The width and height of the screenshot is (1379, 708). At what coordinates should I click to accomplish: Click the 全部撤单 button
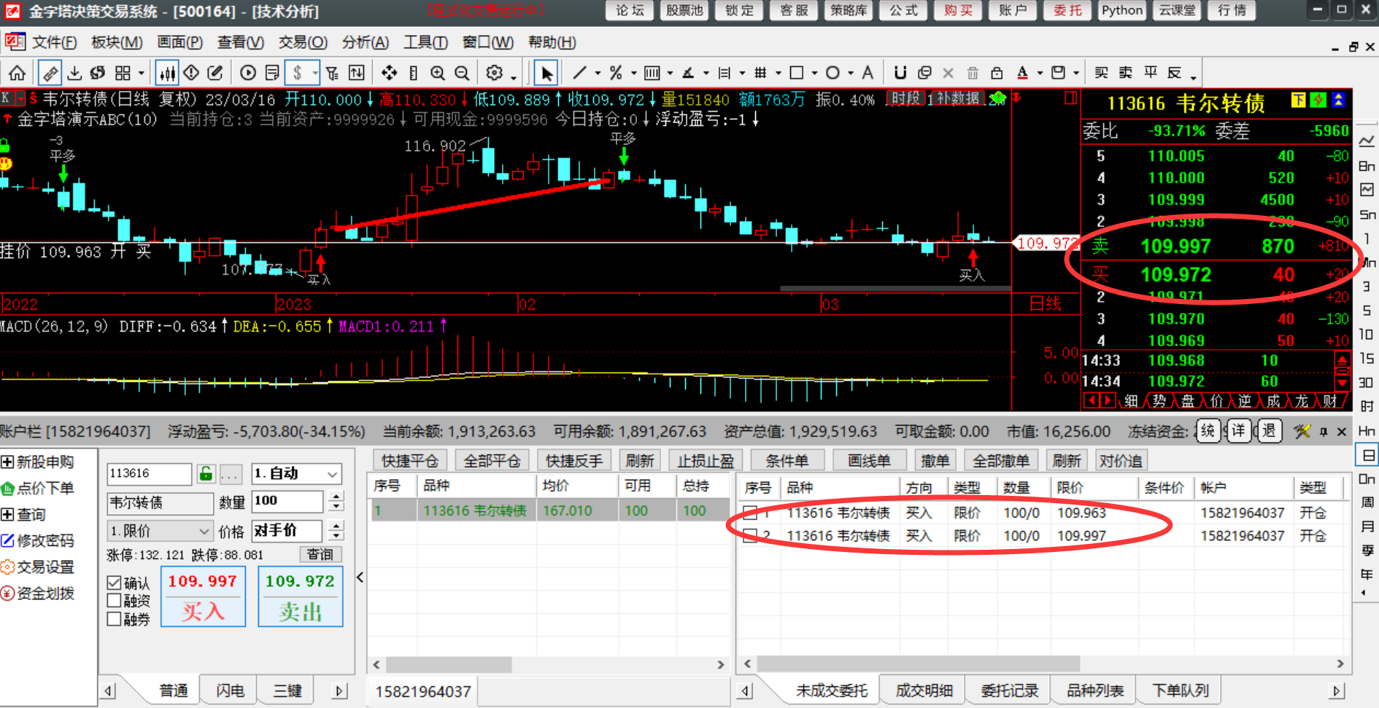[x=1000, y=461]
